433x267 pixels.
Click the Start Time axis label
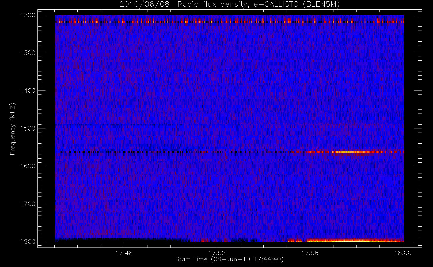point(229,259)
